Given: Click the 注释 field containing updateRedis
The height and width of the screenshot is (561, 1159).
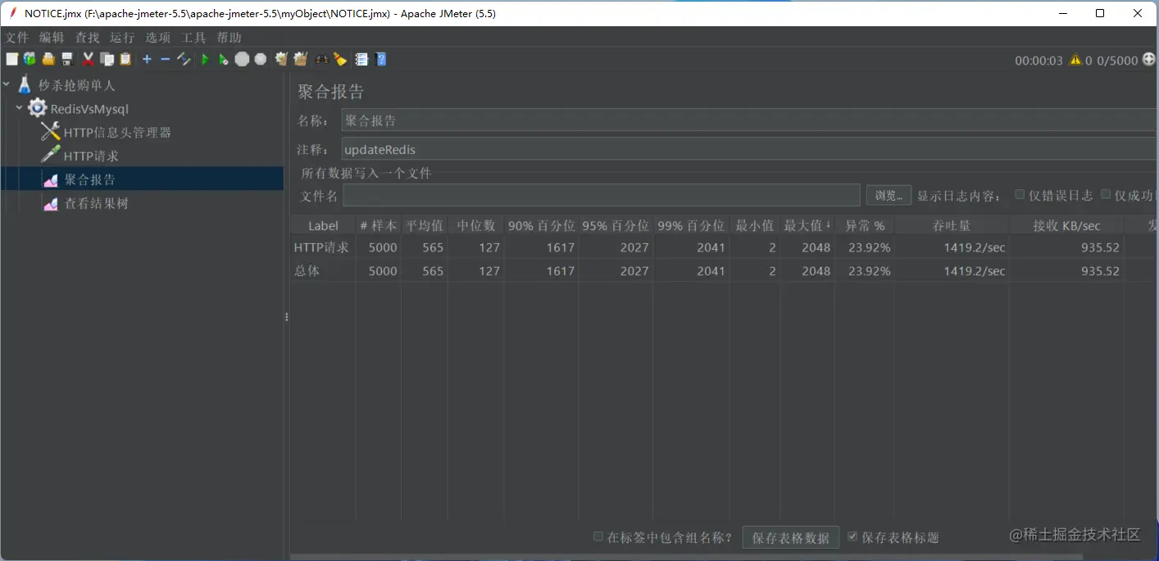Looking at the screenshot, I should pos(749,149).
